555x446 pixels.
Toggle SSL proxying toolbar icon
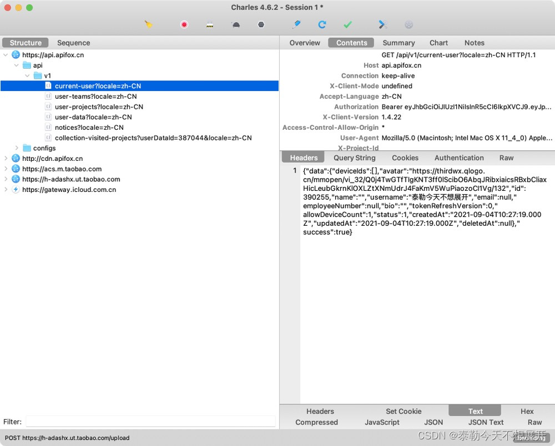coord(210,24)
